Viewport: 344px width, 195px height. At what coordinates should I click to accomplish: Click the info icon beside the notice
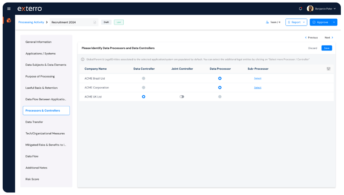83,59
